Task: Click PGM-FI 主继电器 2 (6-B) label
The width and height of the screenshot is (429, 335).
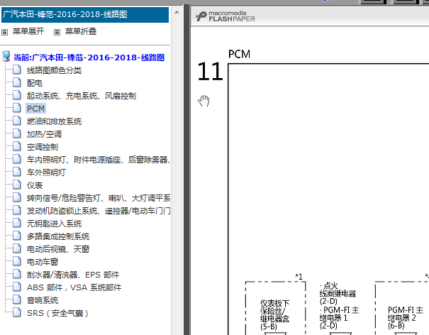Action: pos(406,318)
